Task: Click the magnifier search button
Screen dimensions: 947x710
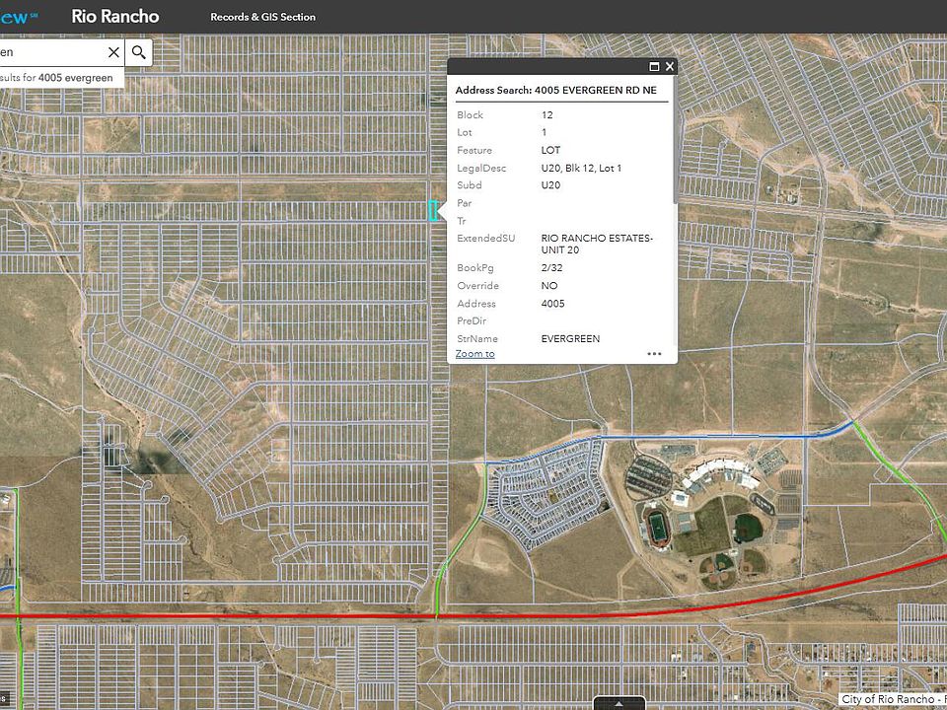Action: pos(139,52)
